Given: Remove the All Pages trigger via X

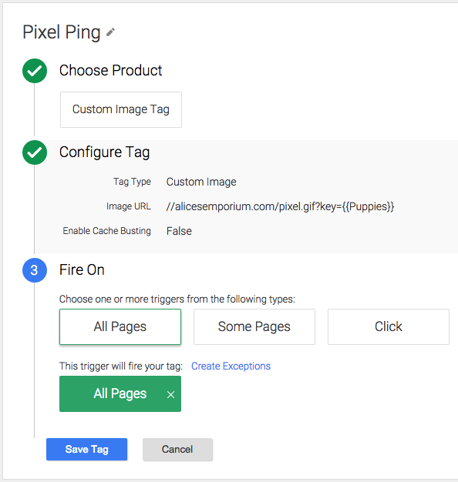Looking at the screenshot, I should pos(171,394).
